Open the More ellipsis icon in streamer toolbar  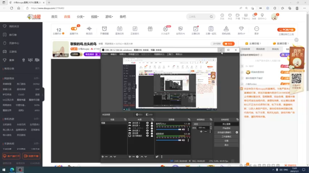click(x=256, y=28)
